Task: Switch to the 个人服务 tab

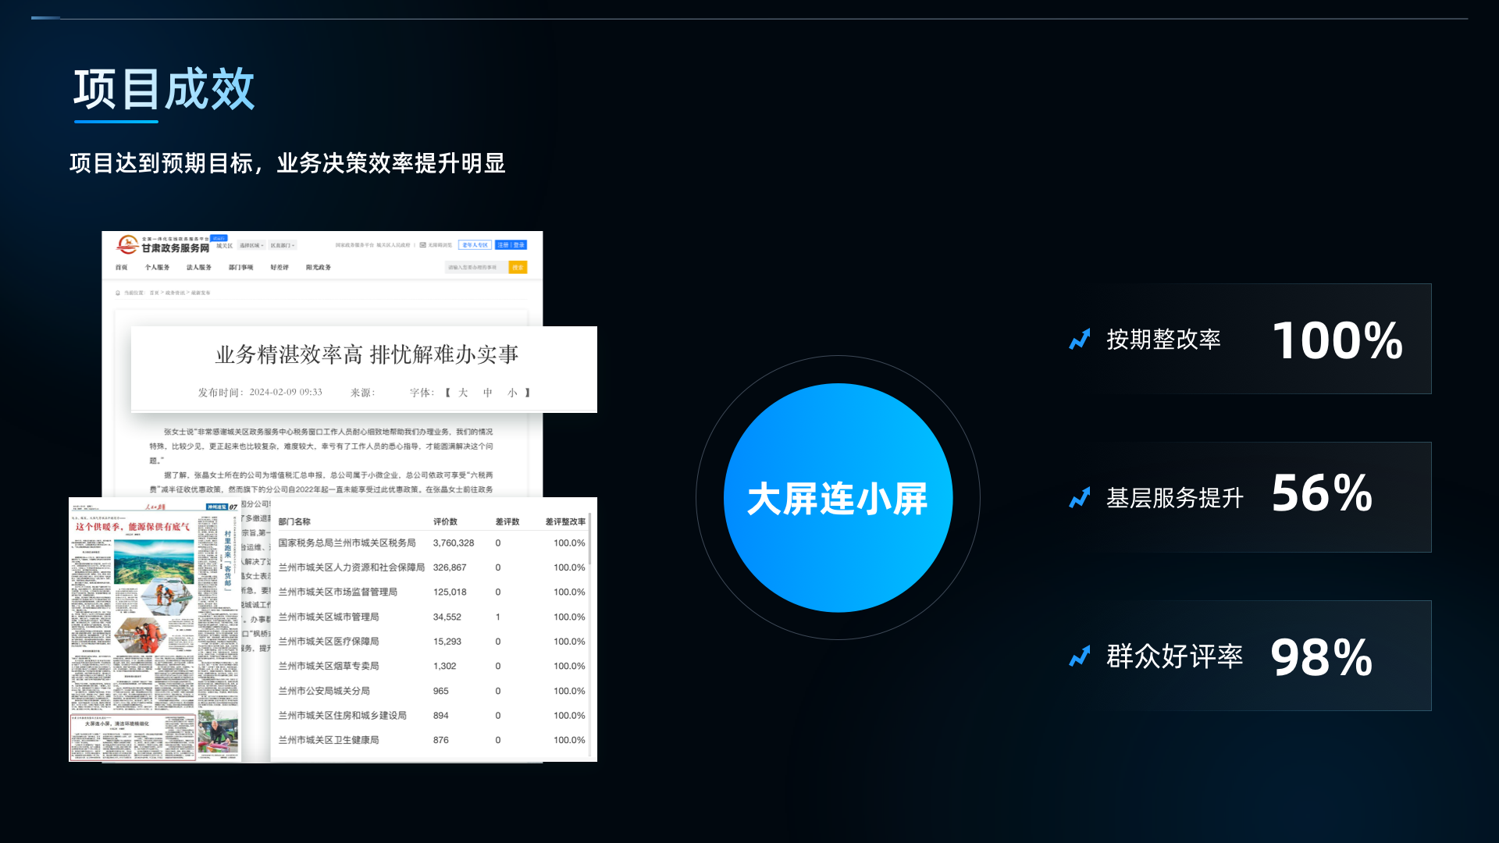Action: point(157,266)
